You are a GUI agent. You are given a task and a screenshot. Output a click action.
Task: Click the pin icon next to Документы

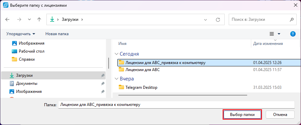[x=103, y=84]
